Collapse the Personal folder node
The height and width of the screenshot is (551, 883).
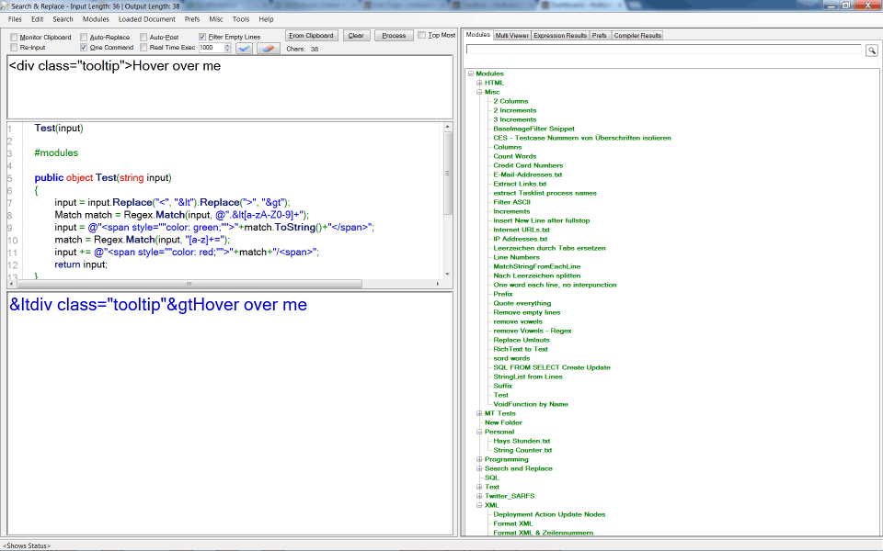click(x=479, y=432)
